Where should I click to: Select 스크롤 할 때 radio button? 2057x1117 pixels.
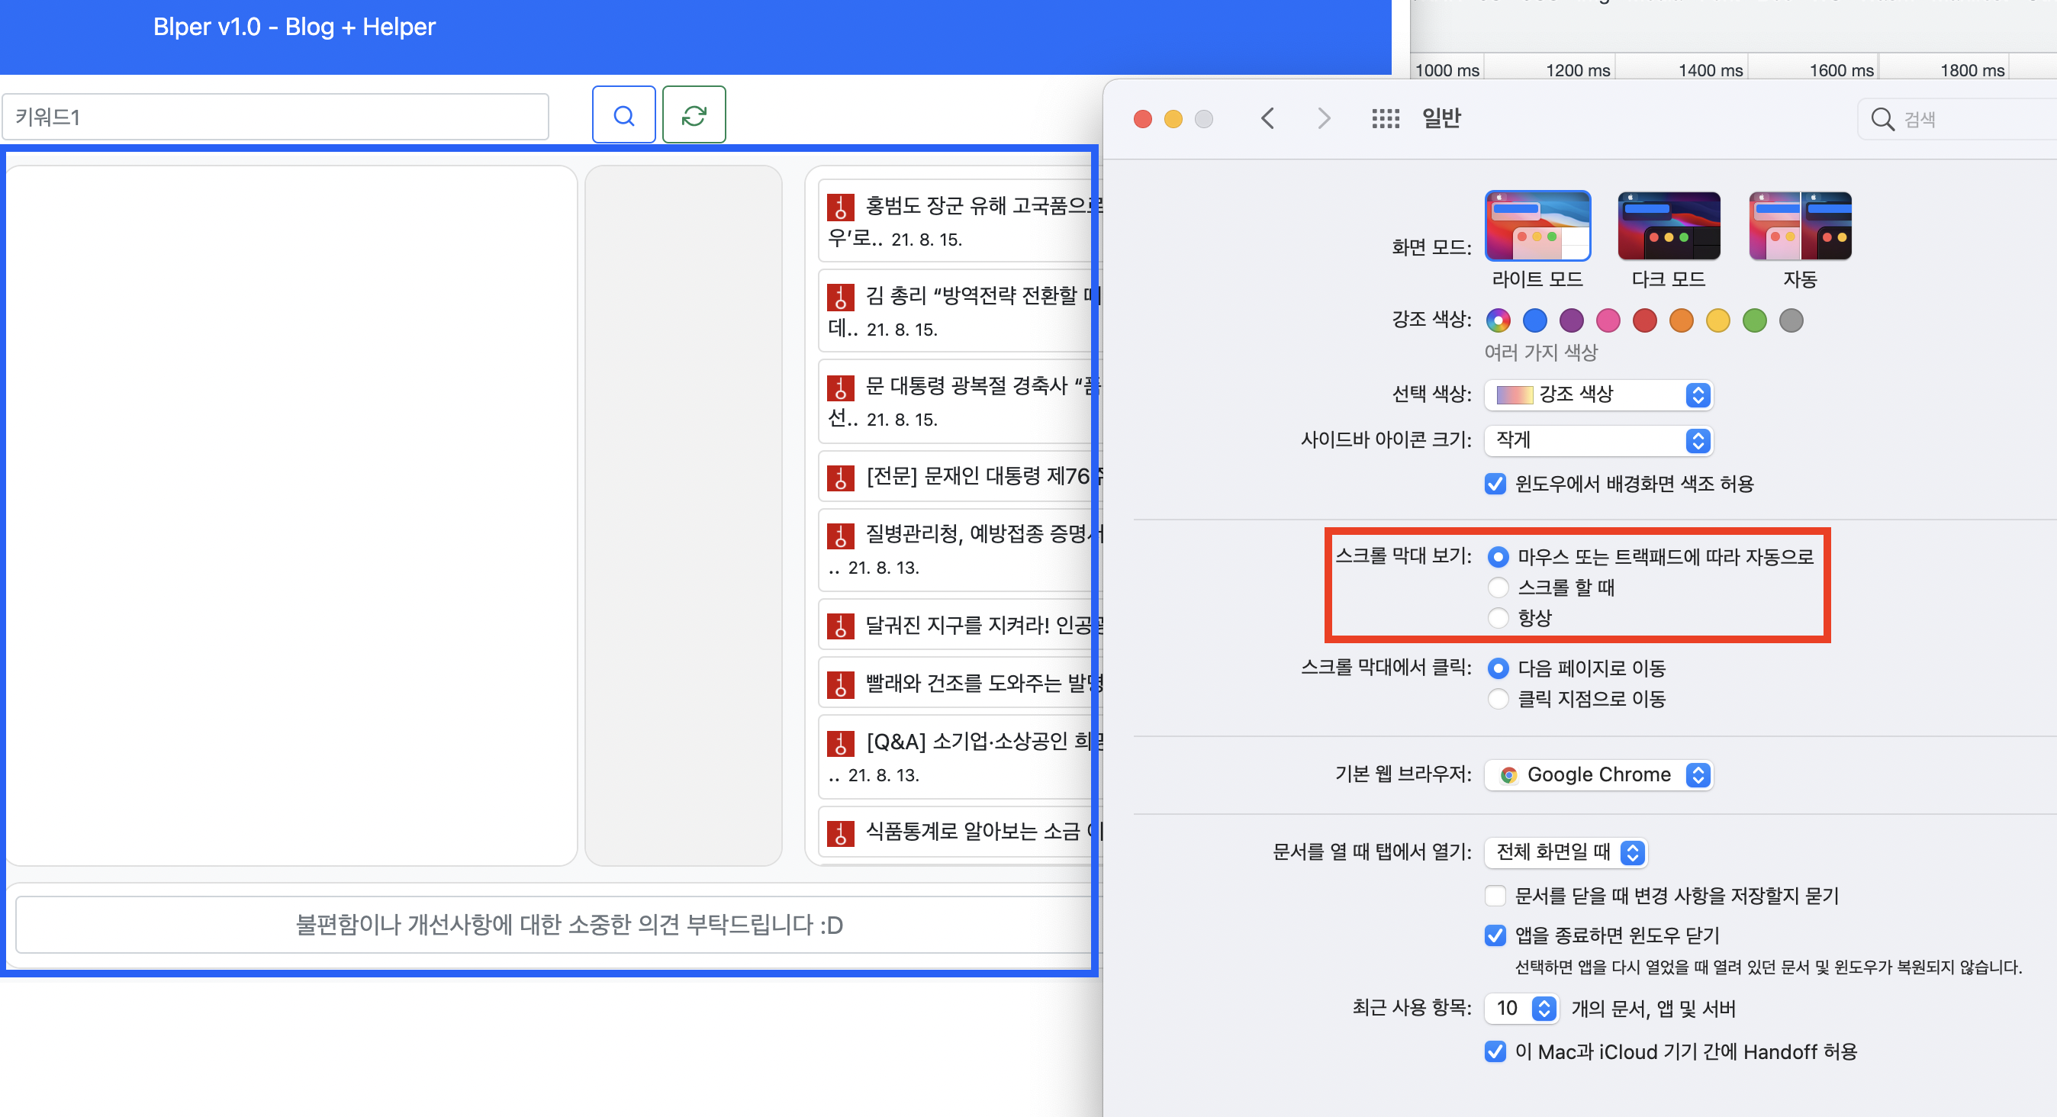(1498, 587)
